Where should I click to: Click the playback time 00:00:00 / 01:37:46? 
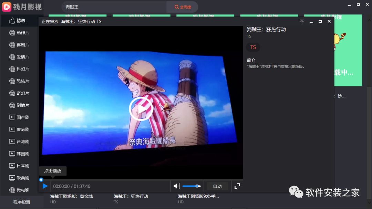(72, 186)
